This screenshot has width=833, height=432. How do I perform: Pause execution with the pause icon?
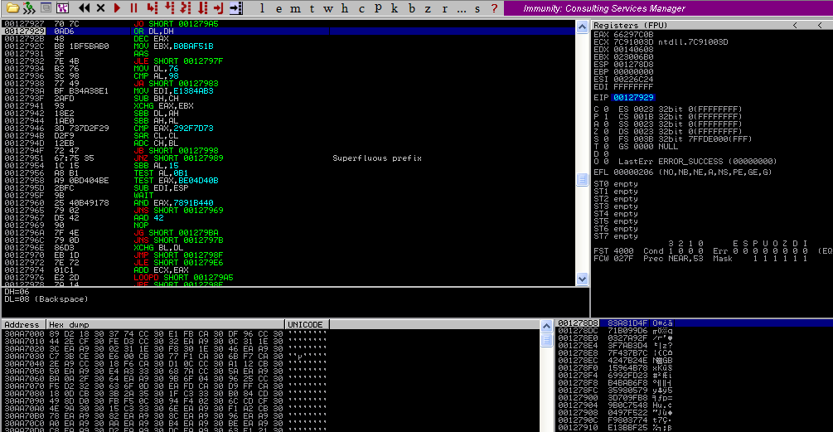coord(133,8)
